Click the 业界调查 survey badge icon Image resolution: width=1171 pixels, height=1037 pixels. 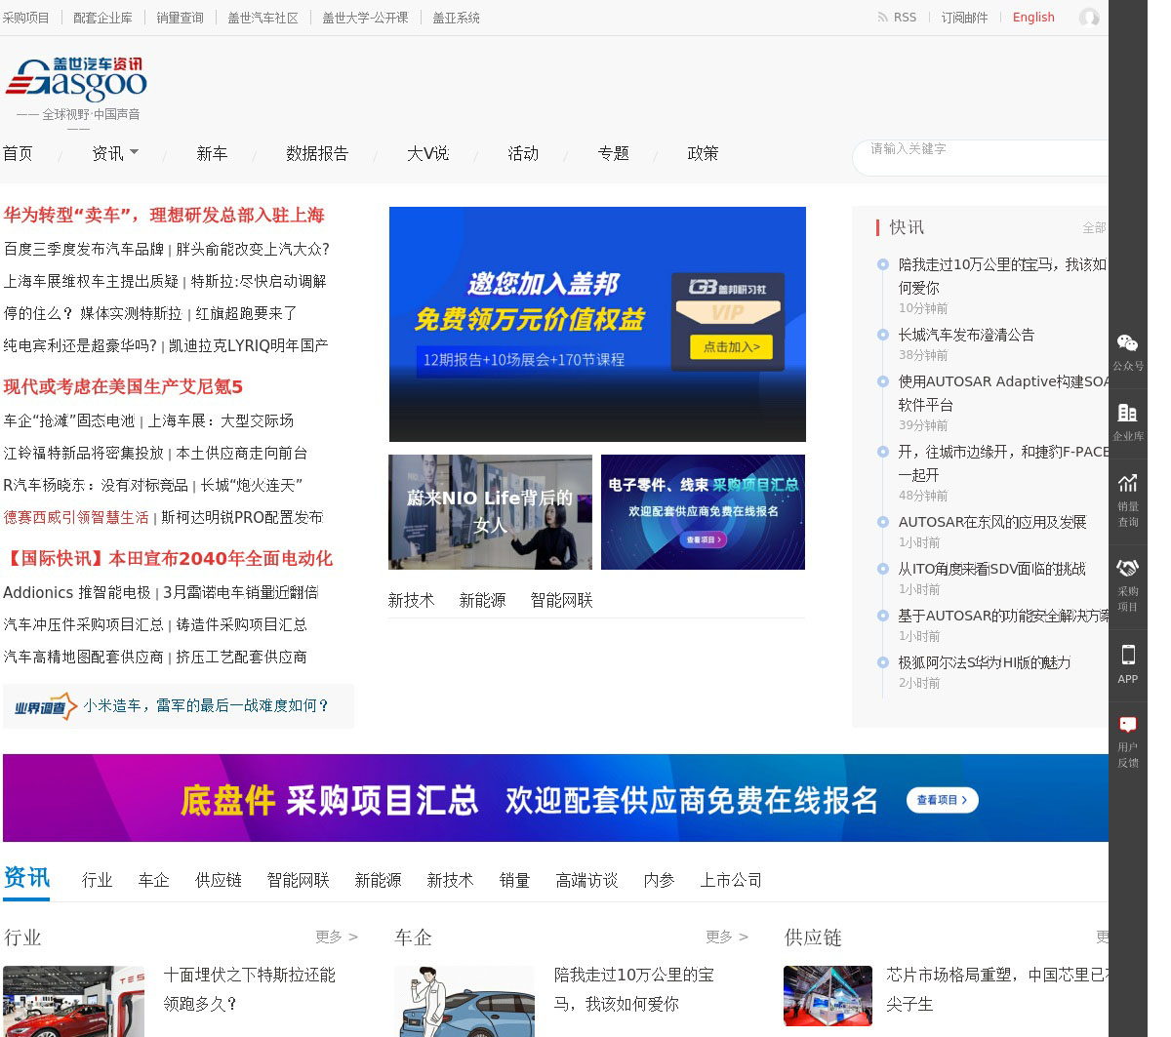tap(45, 706)
